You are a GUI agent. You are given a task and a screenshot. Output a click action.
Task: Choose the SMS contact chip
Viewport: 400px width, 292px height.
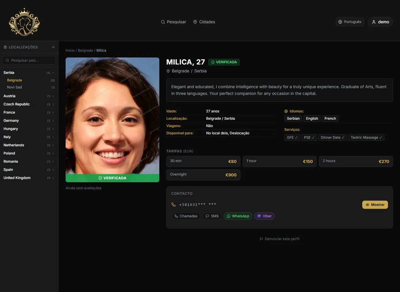212,216
